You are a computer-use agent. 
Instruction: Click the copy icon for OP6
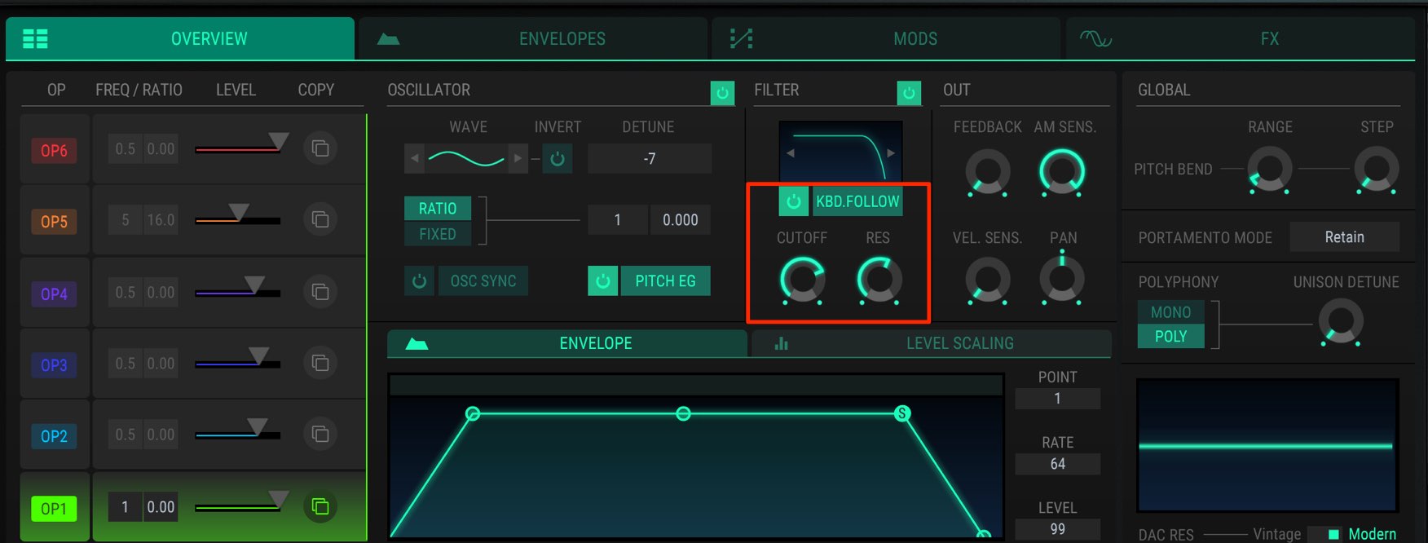320,148
